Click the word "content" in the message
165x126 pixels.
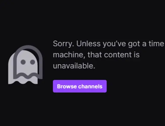point(118,55)
